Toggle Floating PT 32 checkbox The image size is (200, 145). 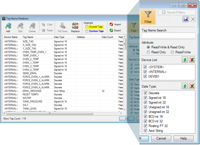point(145,126)
